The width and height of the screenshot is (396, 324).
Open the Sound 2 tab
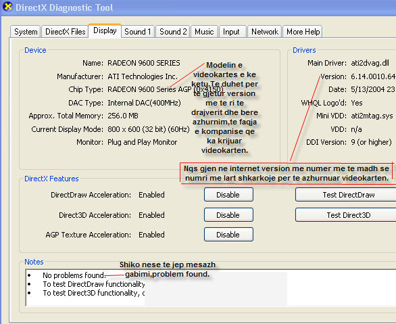173,32
